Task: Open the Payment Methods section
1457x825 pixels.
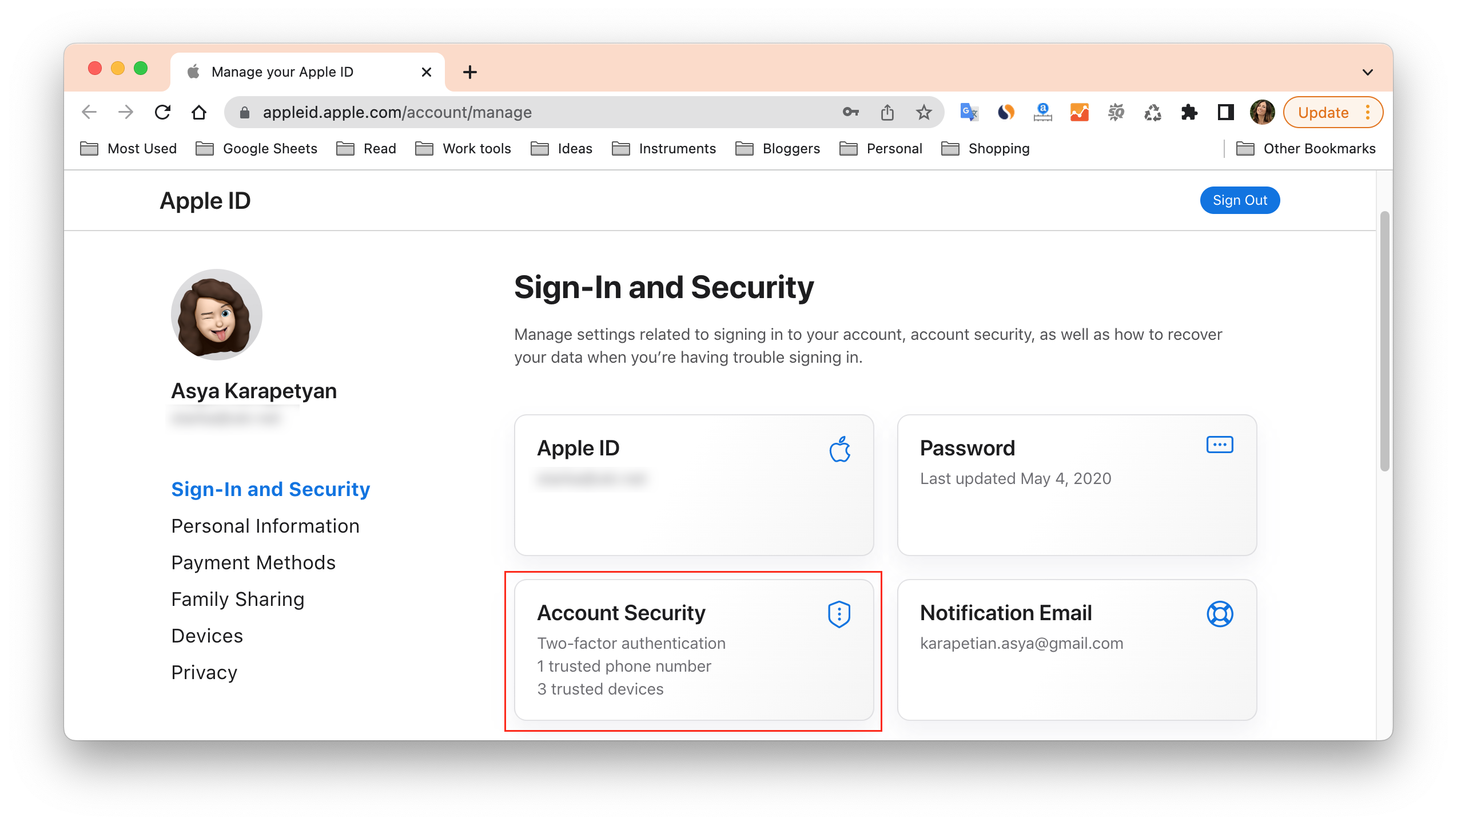Action: pyautogui.click(x=252, y=562)
